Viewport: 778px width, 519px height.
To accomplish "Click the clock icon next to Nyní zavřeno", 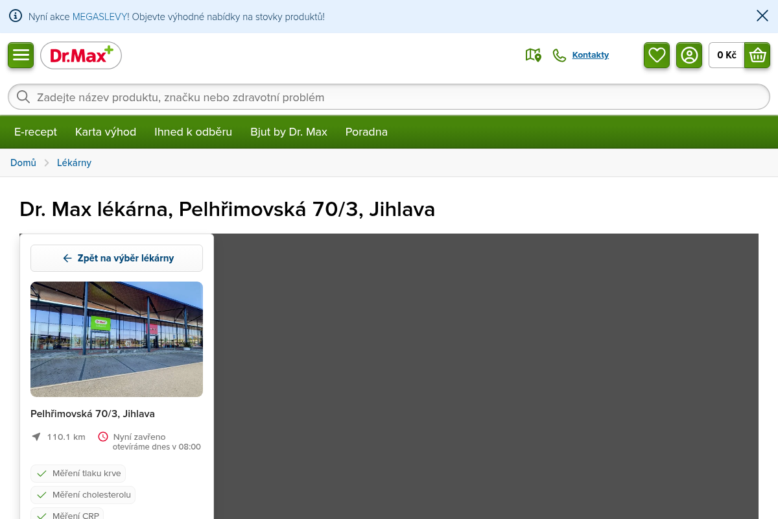I will click(x=103, y=437).
